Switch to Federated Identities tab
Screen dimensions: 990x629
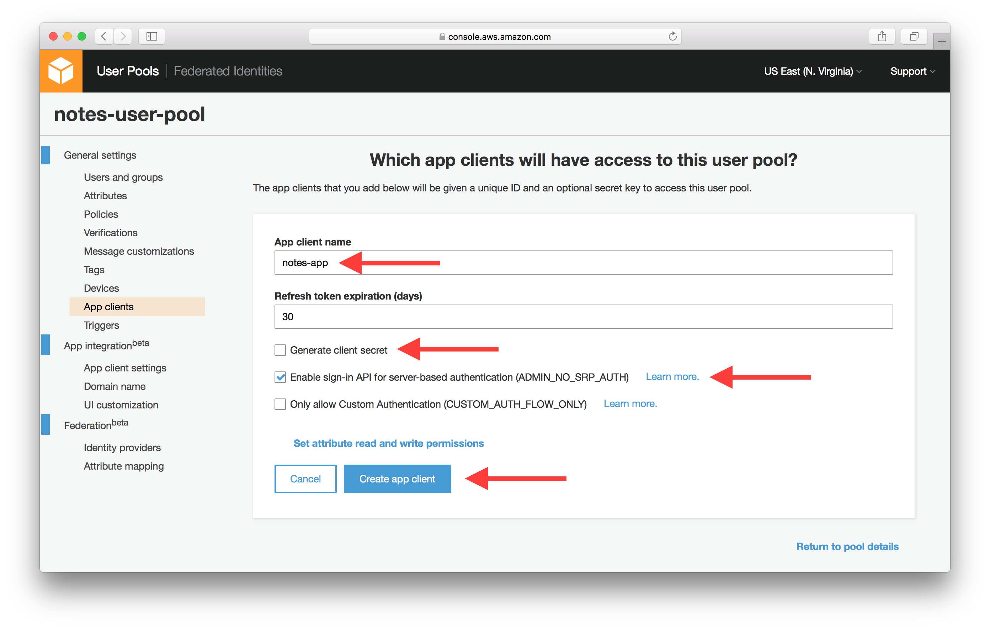tap(228, 71)
